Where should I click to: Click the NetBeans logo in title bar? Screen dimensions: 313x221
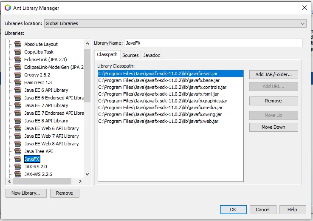click(x=8, y=8)
